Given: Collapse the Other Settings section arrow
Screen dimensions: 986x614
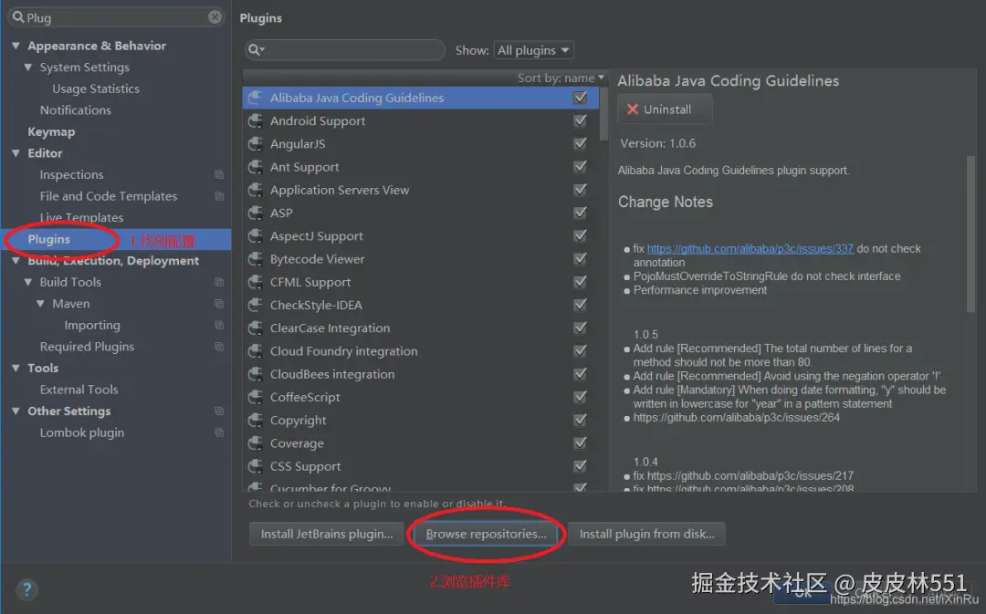Looking at the screenshot, I should click(x=16, y=411).
